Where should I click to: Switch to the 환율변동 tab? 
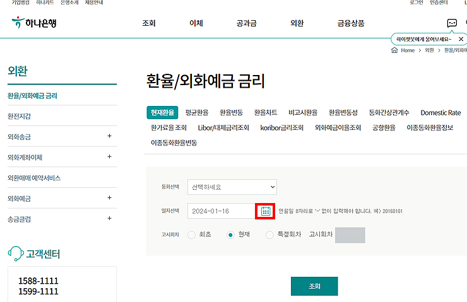pos(231,112)
